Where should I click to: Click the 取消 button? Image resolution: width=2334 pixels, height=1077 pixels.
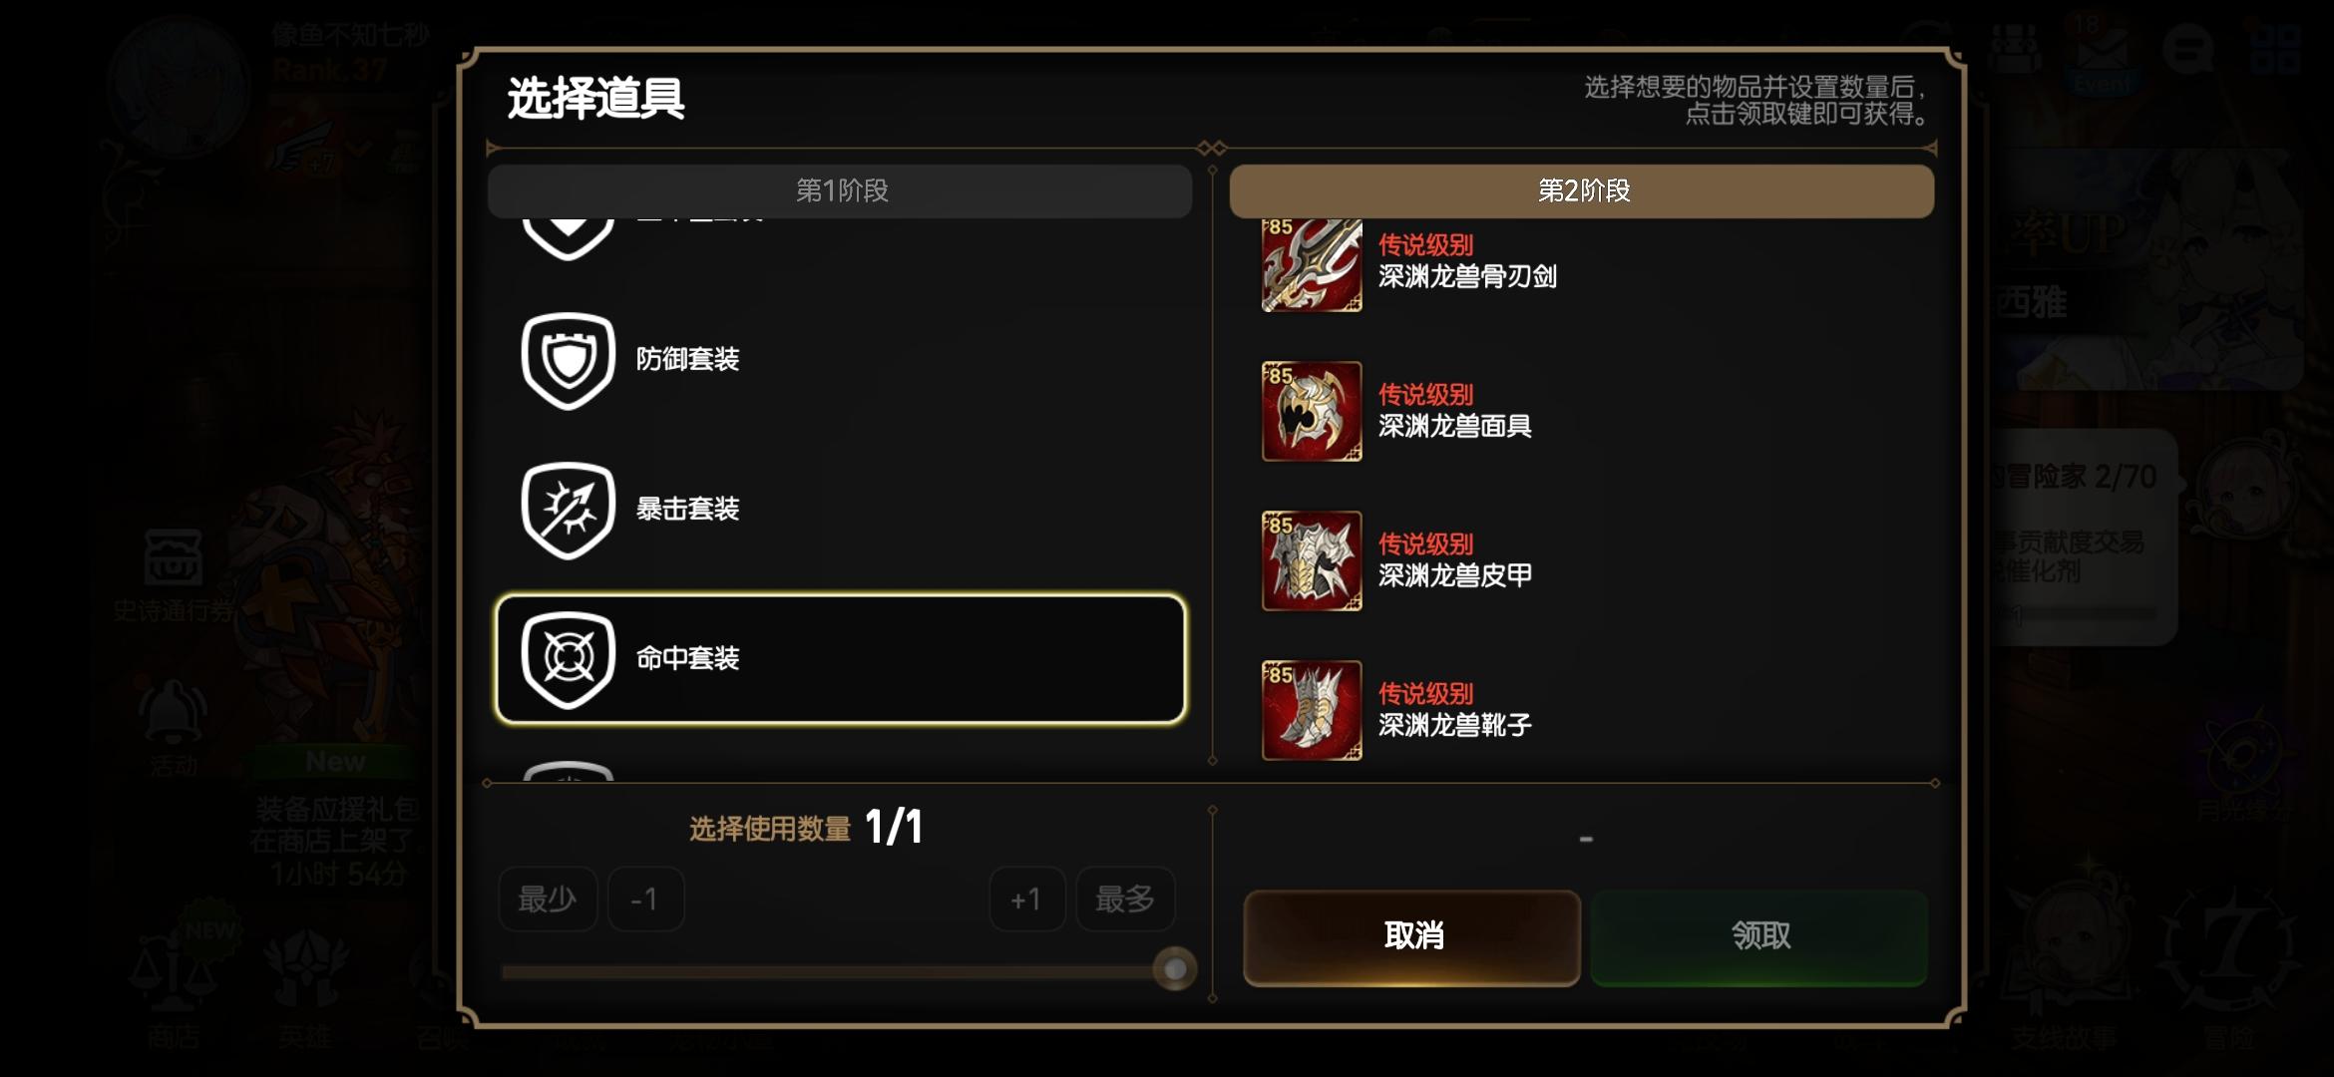(1412, 936)
